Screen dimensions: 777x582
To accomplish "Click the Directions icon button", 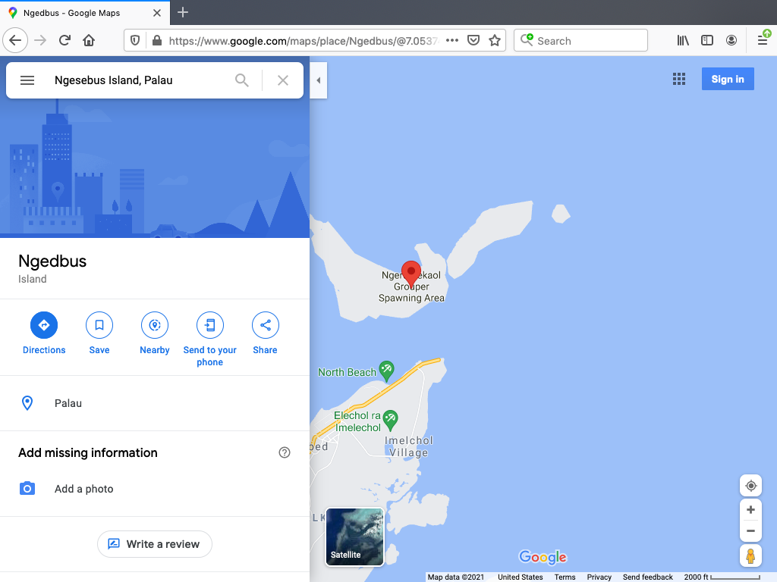I will [44, 325].
